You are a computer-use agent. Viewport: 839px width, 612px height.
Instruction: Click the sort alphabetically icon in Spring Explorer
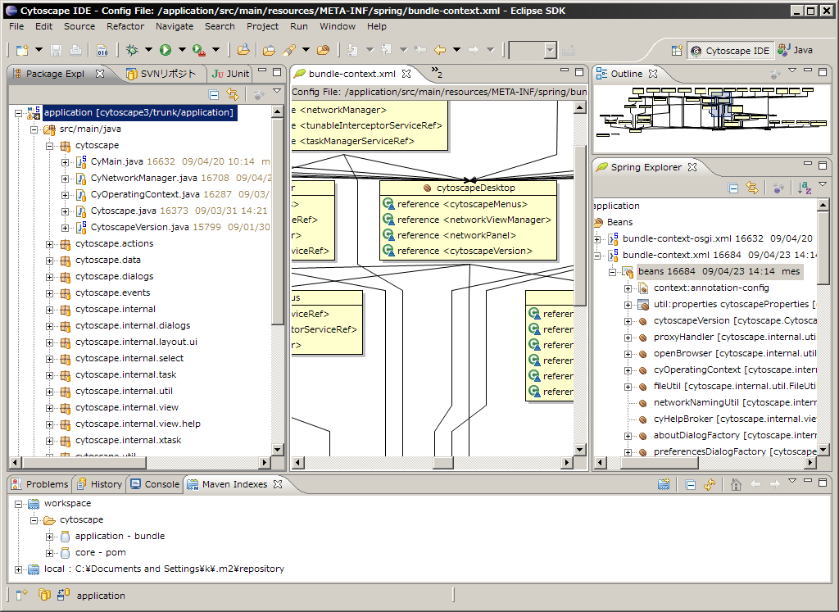[x=805, y=188]
